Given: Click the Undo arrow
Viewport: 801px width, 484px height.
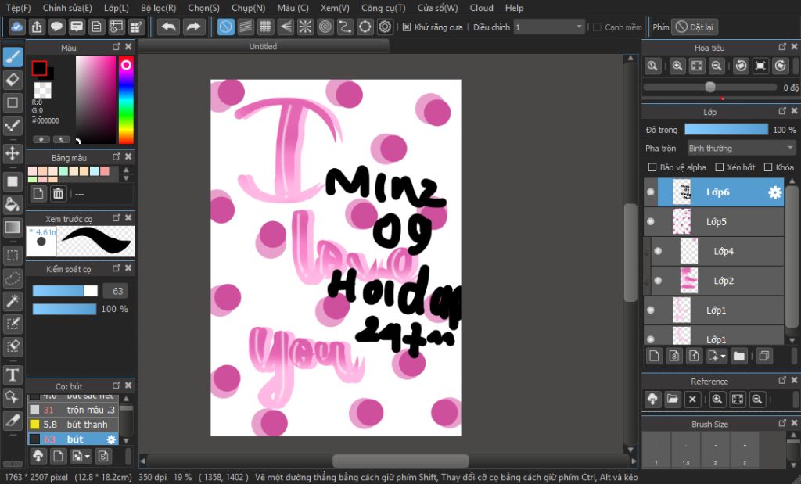Looking at the screenshot, I should (168, 27).
